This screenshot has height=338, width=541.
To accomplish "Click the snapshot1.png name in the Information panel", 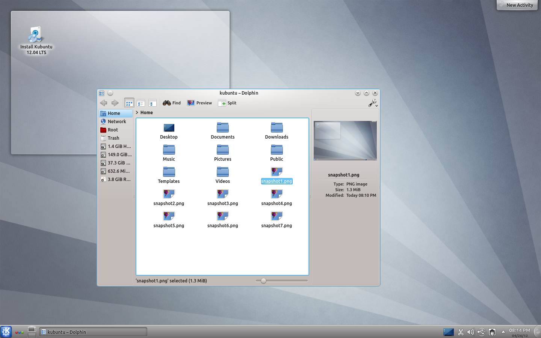I will click(x=344, y=175).
